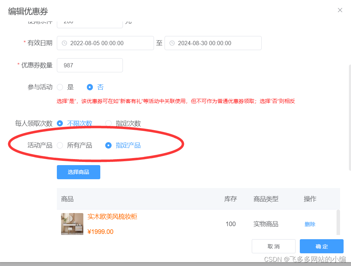Click the 有效日期 field label
The image size is (351, 266).
click(x=40, y=43)
